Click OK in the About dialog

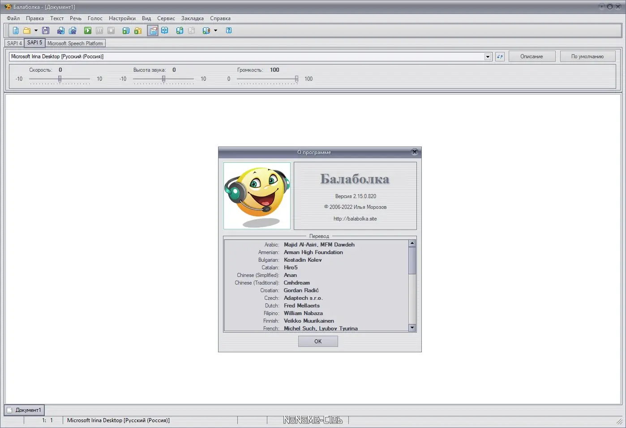318,342
